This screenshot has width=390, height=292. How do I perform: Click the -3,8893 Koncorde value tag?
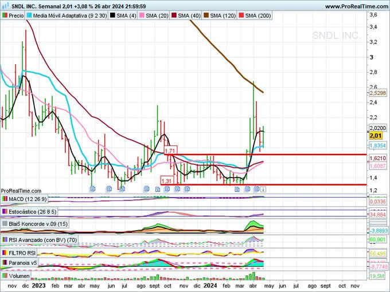379,231
